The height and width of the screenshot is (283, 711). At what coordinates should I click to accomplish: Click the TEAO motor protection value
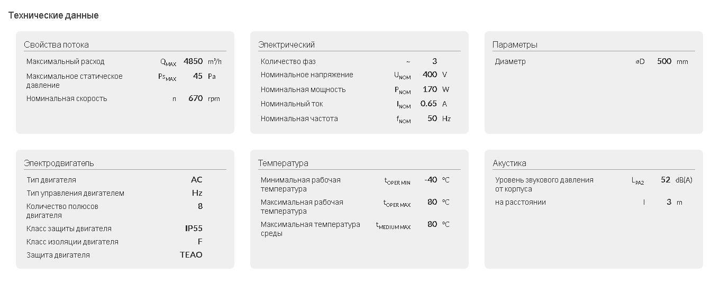(x=191, y=255)
